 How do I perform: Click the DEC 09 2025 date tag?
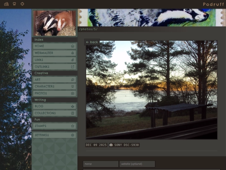click(x=96, y=145)
